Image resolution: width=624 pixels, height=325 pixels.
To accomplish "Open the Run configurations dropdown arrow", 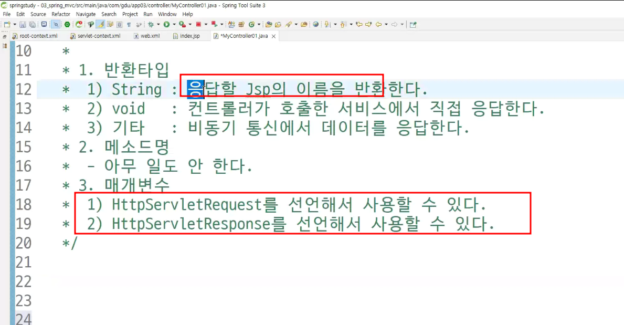I will pos(174,25).
